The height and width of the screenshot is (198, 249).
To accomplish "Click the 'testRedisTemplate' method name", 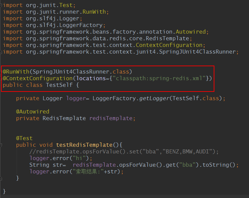I will tap(84, 145).
